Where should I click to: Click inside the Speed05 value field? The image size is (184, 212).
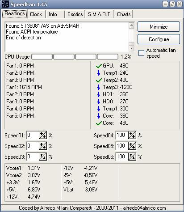click(x=122, y=146)
